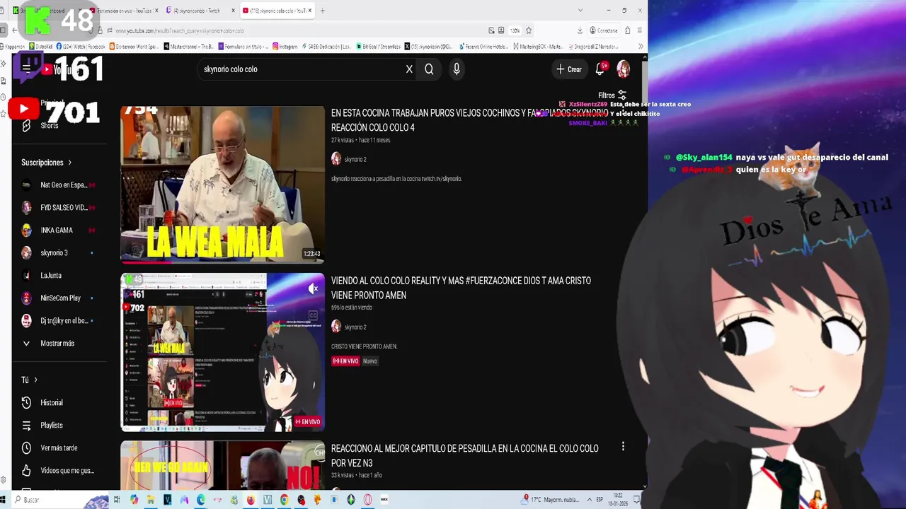Open Google Chrome from the taskbar
The image size is (906, 509).
pos(284,500)
